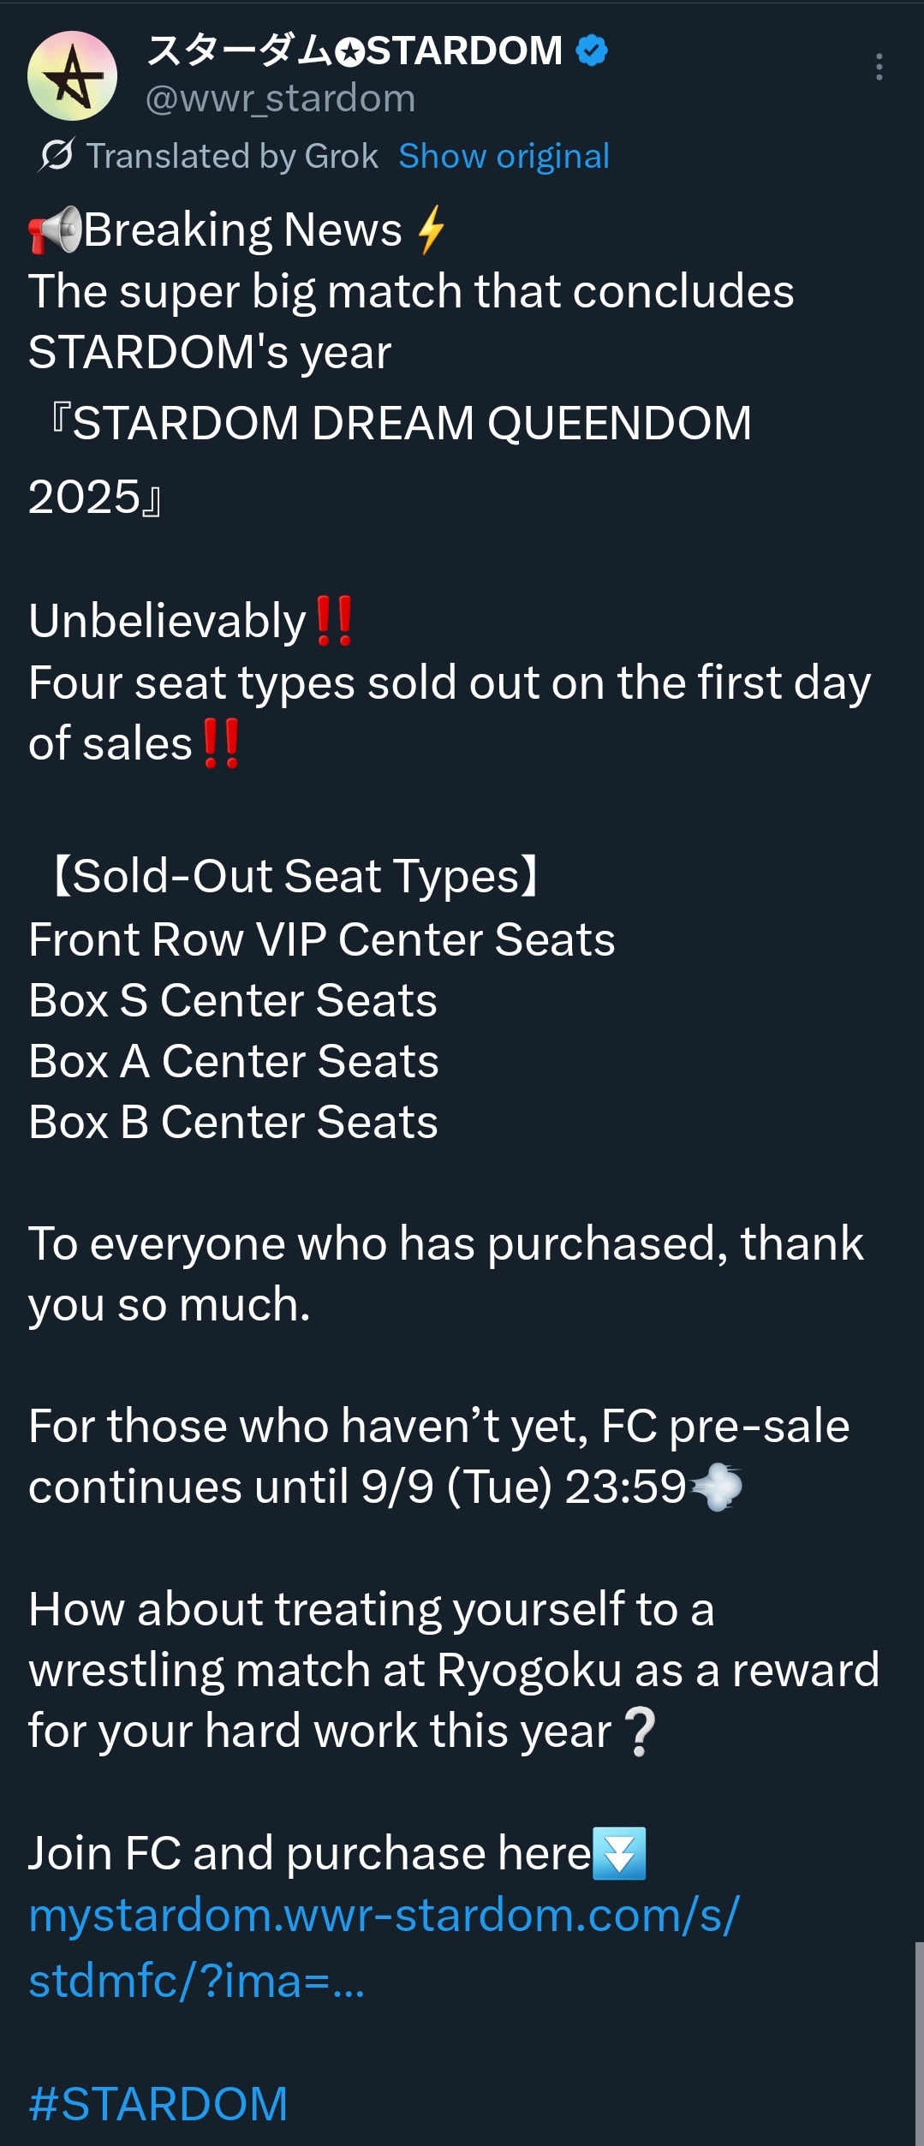Tap the lightning bolt emoji
Screen dimensions: 924x2146
pos(432,230)
